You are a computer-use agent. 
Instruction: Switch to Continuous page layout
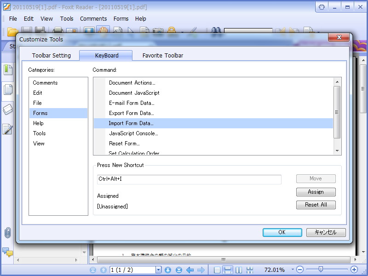pyautogui.click(x=228, y=270)
